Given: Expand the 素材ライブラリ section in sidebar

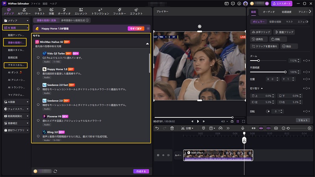Looking at the screenshot, I should click(x=28, y=130).
